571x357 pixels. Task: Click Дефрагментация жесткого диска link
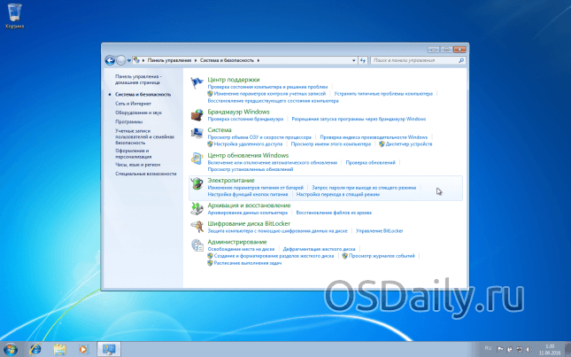[319, 249]
